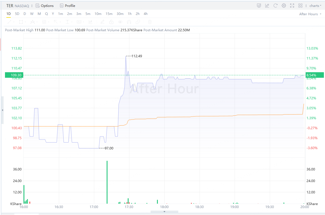325x215 pixels.
Task: Open the line tool dropdown arrow
Action: [14, 22]
